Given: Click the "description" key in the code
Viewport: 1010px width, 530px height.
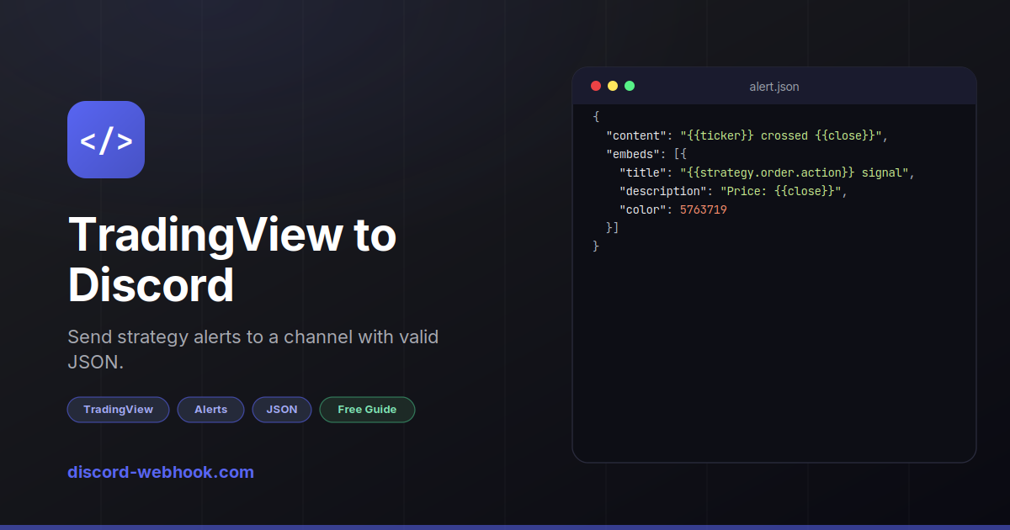Looking at the screenshot, I should point(663,191).
